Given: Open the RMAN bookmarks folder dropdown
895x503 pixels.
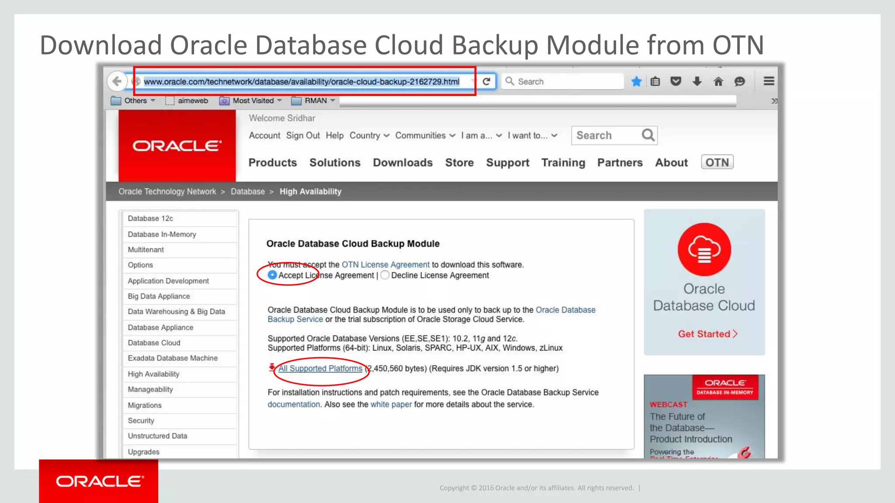Looking at the screenshot, I should (x=313, y=101).
